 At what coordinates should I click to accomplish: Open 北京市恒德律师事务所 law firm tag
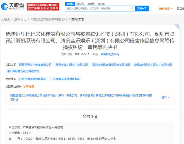pyautogui.click(x=33, y=79)
